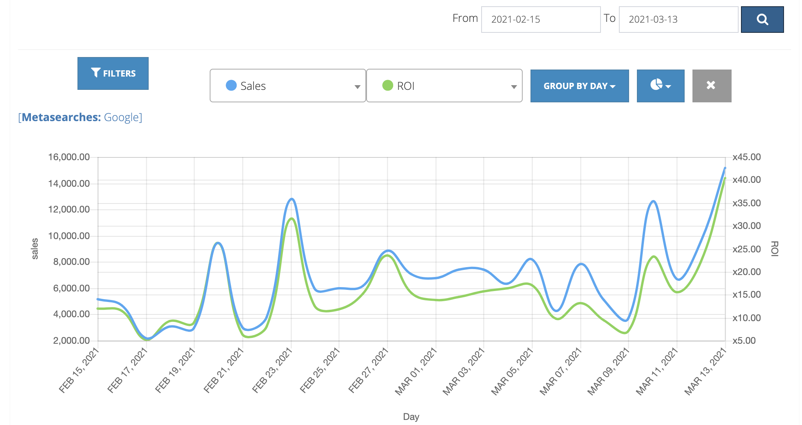Viewport: 802px width, 425px height.
Task: Expand the Sales metric dropdown arrow
Action: (x=357, y=87)
